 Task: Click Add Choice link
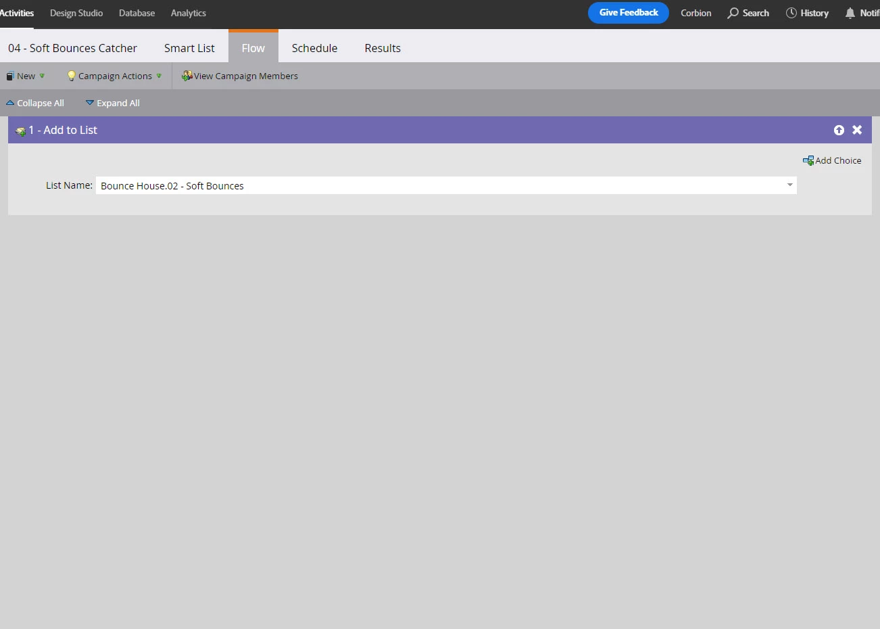tap(832, 160)
